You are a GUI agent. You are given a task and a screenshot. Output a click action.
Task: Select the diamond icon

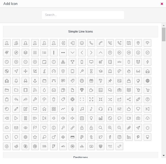82,90
